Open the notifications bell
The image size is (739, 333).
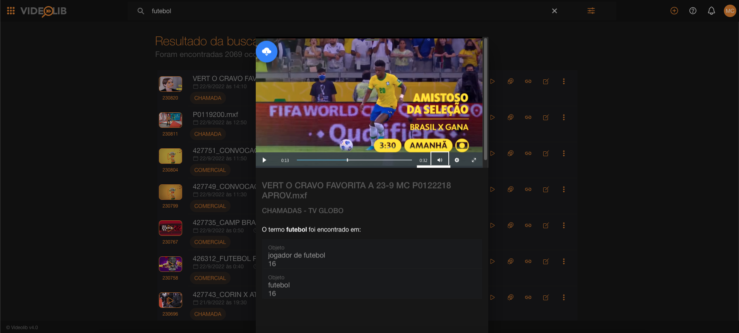tap(711, 11)
